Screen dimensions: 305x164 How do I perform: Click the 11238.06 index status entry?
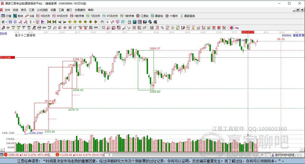coord(80,155)
